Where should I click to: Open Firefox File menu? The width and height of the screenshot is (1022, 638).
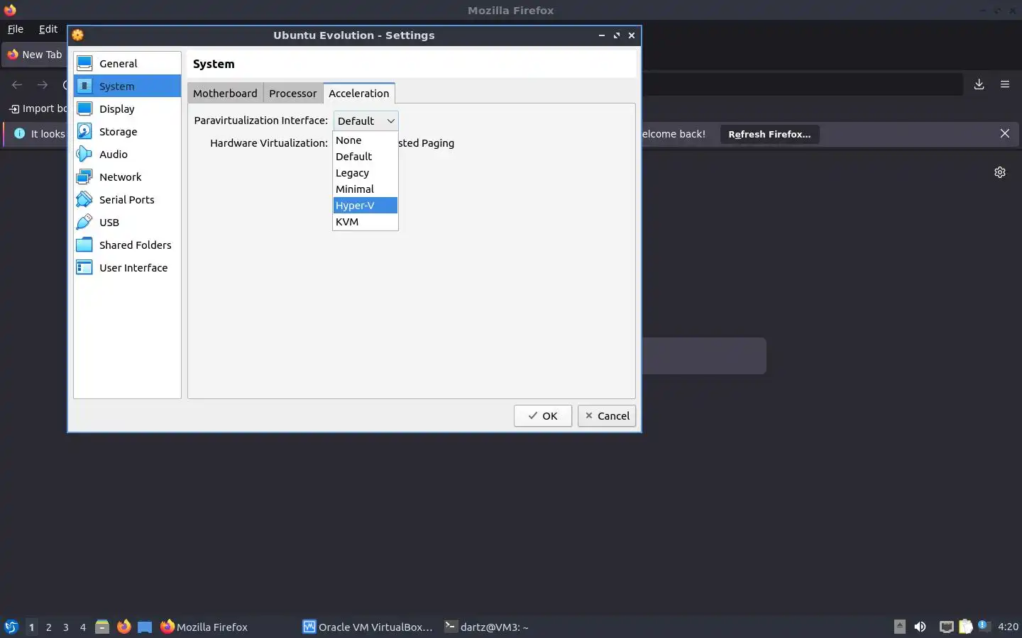click(16, 29)
